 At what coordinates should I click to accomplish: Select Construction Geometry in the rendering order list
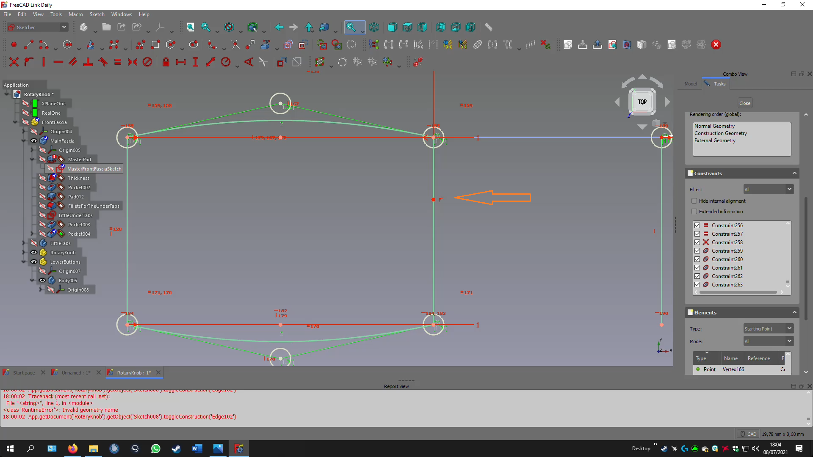click(x=720, y=133)
